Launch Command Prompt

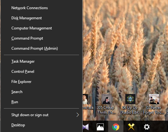click(41, 38)
